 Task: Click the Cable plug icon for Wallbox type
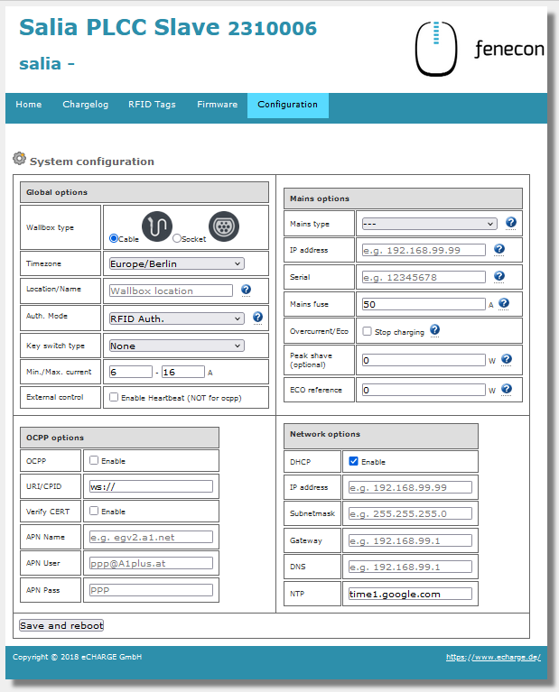[x=157, y=226]
